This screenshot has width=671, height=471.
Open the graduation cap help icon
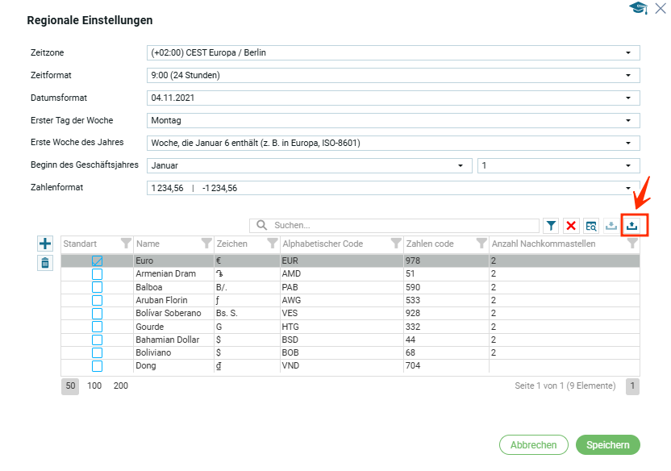pos(638,8)
